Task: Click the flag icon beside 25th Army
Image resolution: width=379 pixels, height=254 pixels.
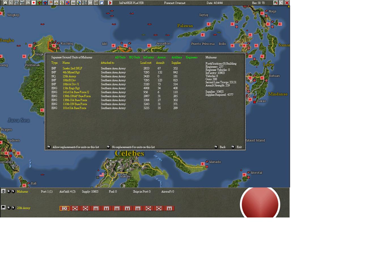Action: [3, 208]
